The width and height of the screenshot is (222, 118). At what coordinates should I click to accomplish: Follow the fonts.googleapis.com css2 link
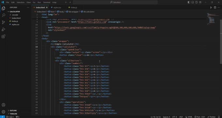click(x=105, y=28)
